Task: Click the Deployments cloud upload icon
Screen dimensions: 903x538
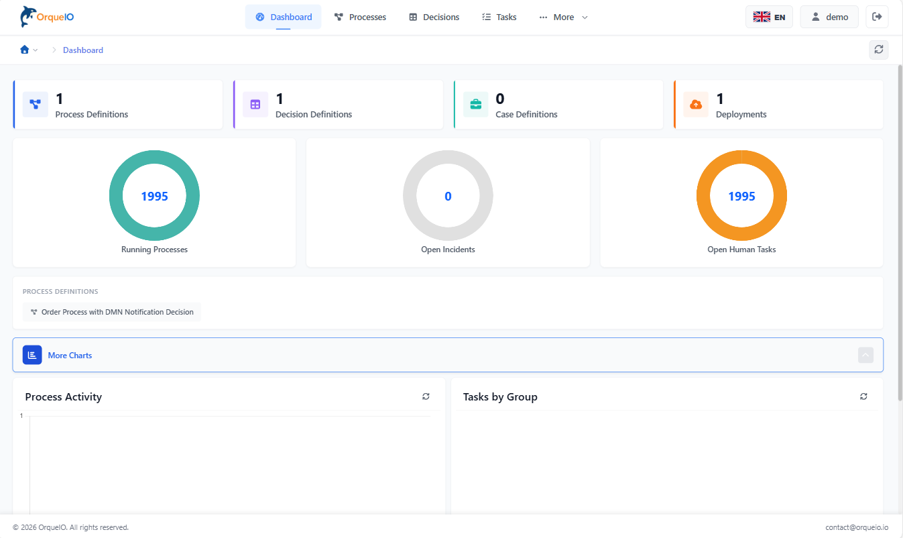Action: (696, 105)
